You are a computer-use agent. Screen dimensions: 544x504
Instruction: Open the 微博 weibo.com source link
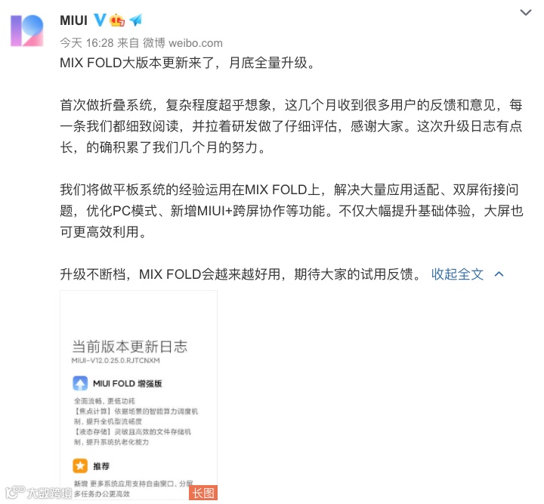(183, 43)
